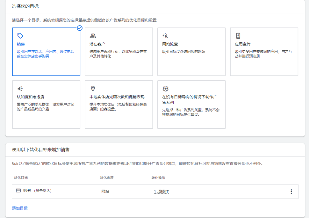Click the people icon for 潜在客户
309x218 pixels.
pyautogui.click(x=93, y=36)
